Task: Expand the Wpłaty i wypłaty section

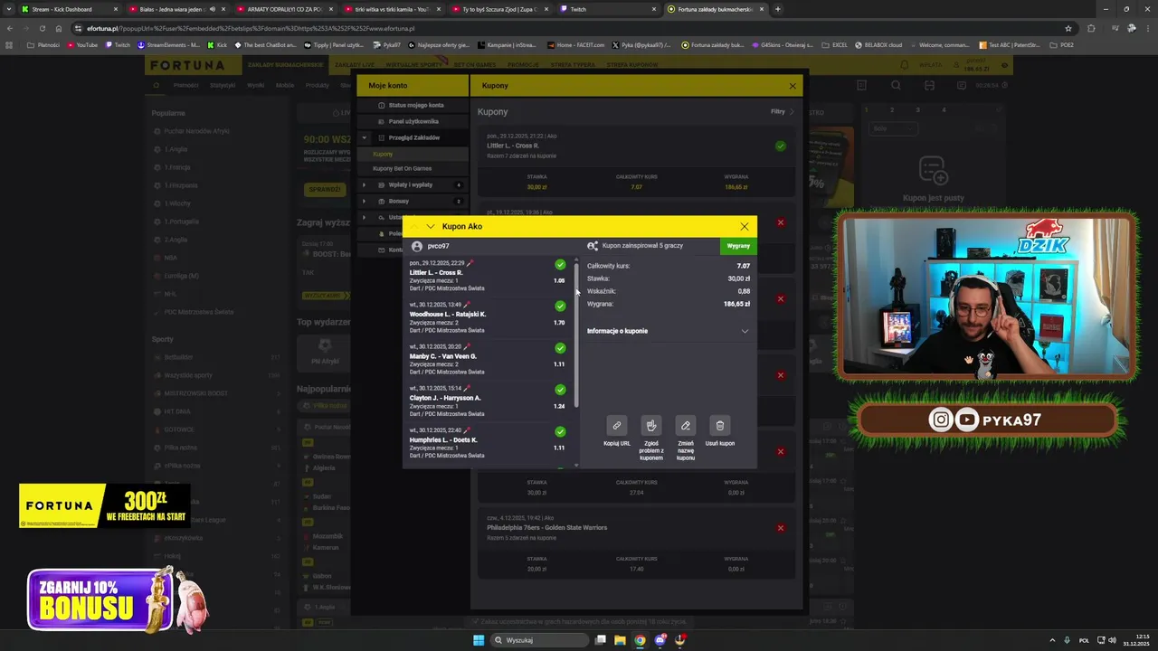Action: 365,184
